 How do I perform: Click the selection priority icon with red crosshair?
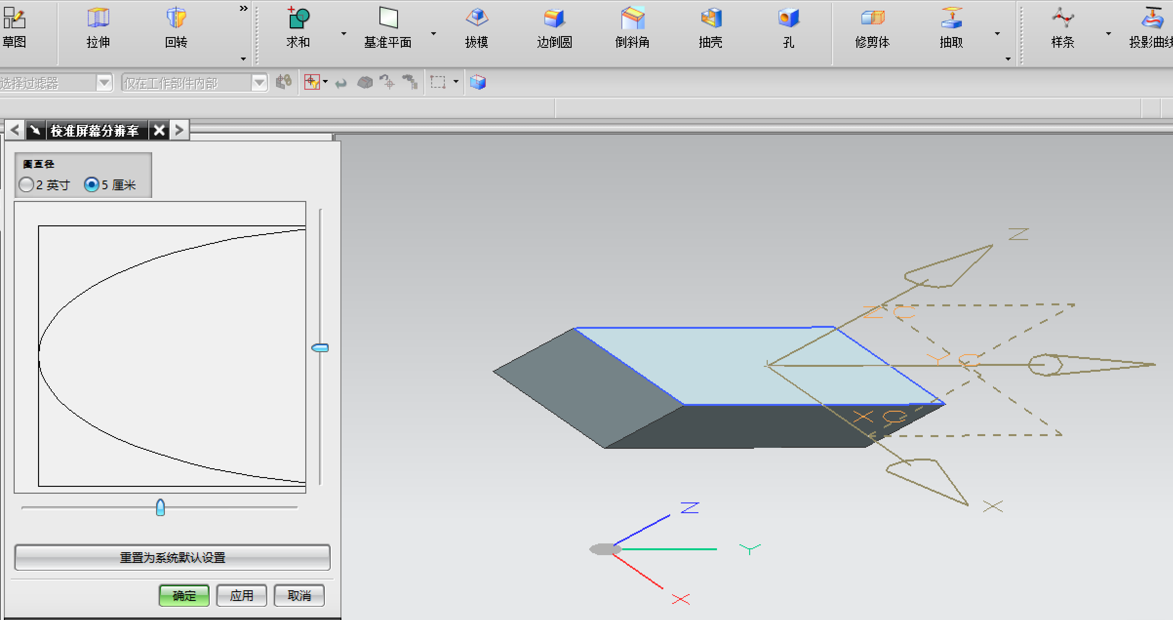(x=312, y=82)
